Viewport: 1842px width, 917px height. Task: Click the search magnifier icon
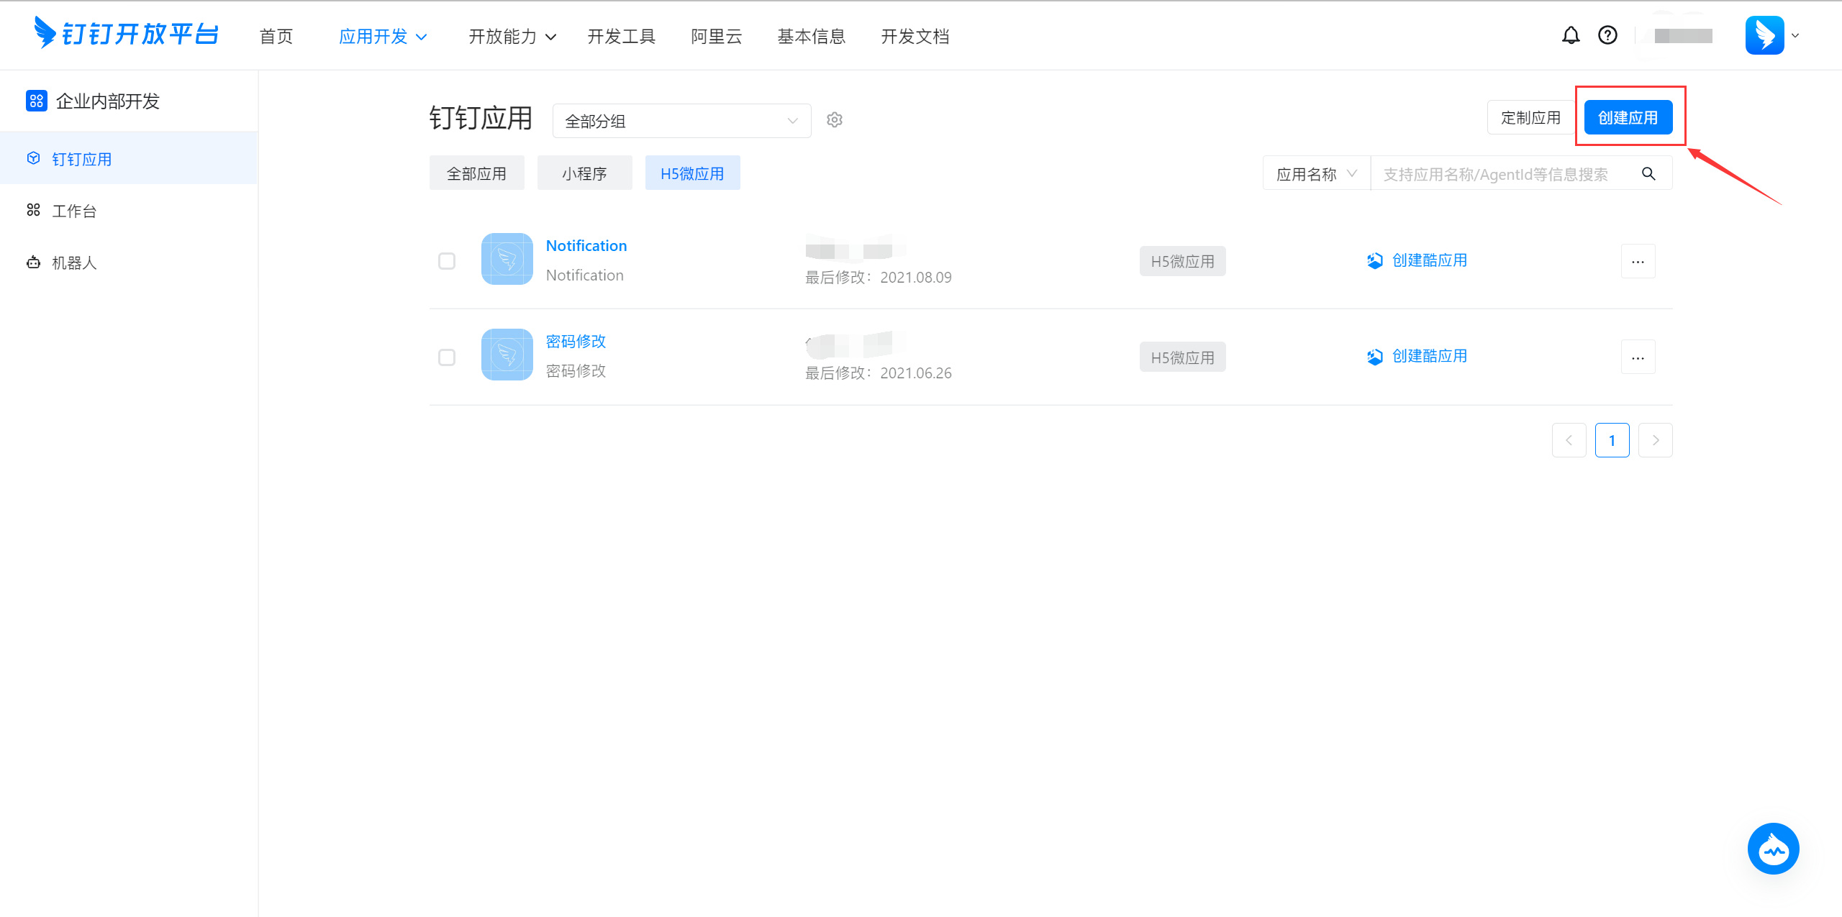click(x=1648, y=174)
